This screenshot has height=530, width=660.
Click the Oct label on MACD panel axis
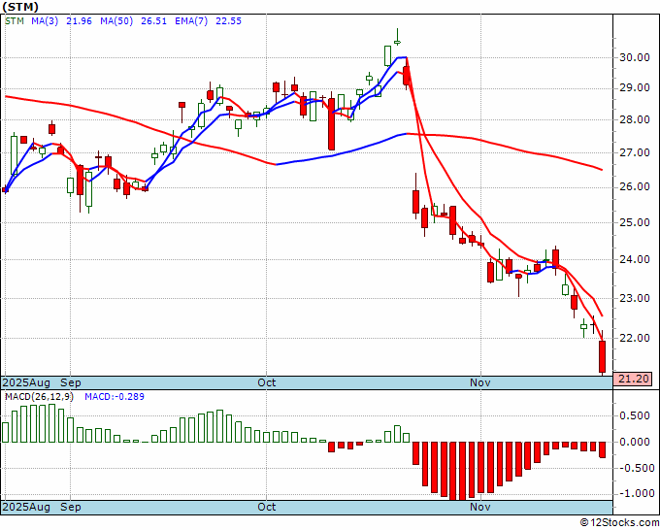coord(267,507)
